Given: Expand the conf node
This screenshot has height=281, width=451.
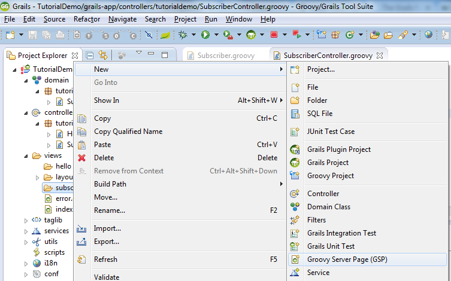Looking at the screenshot, I should 26,274.
